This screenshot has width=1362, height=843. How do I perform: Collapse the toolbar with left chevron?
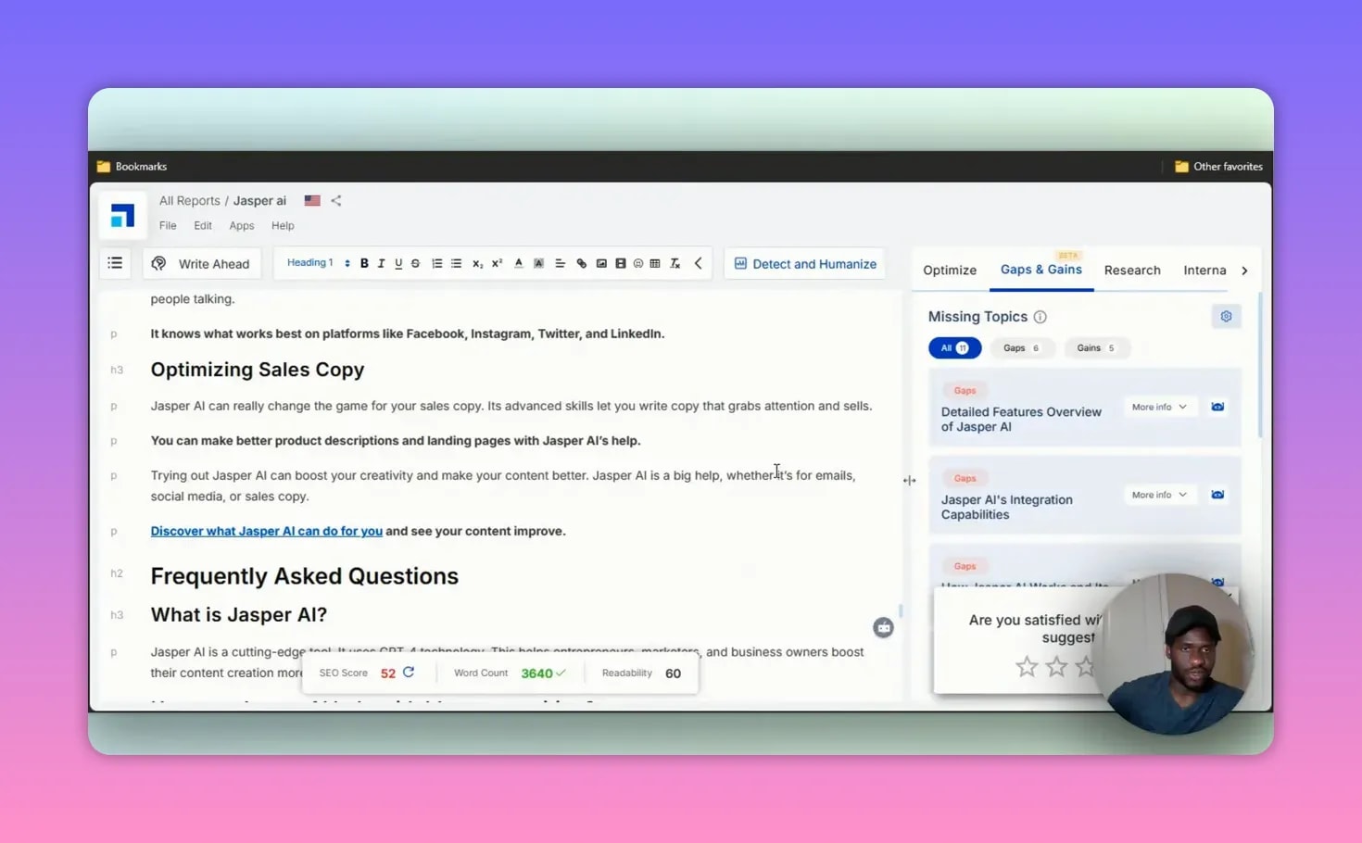pos(698,264)
